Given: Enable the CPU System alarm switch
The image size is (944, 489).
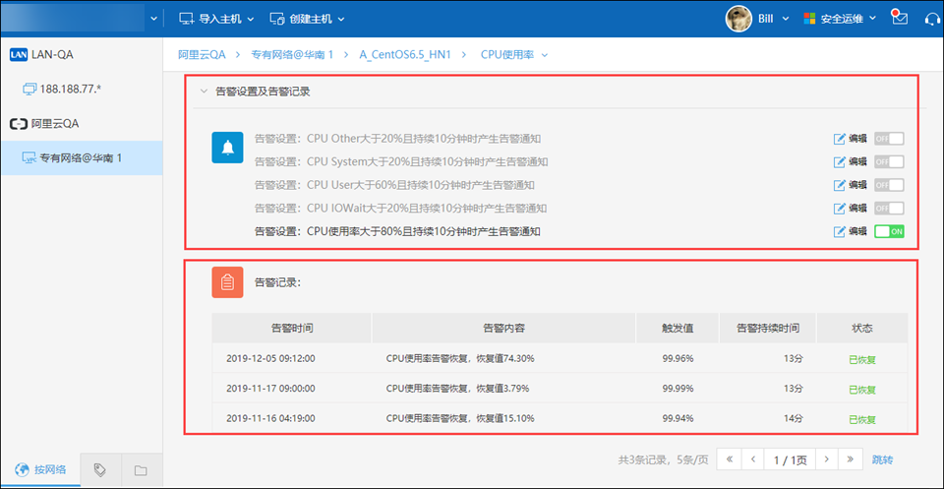Looking at the screenshot, I should pos(889,161).
